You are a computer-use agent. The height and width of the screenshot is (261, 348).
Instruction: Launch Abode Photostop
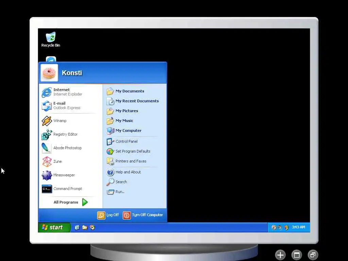[71, 148]
